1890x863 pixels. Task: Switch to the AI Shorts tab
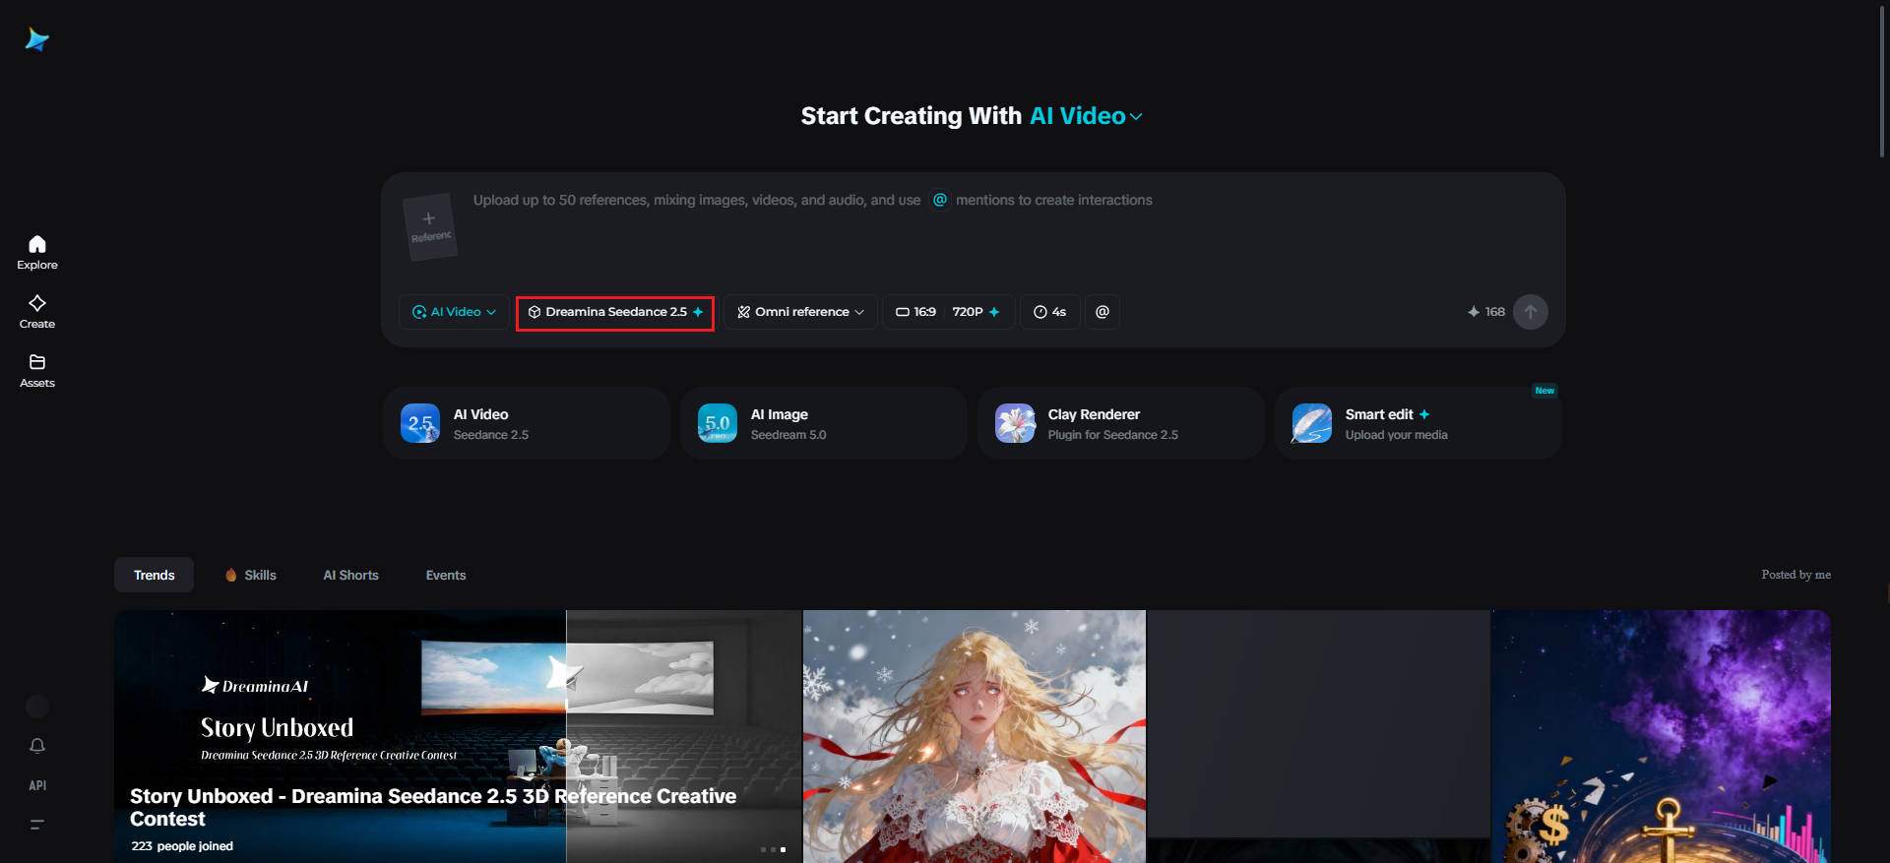click(x=350, y=575)
